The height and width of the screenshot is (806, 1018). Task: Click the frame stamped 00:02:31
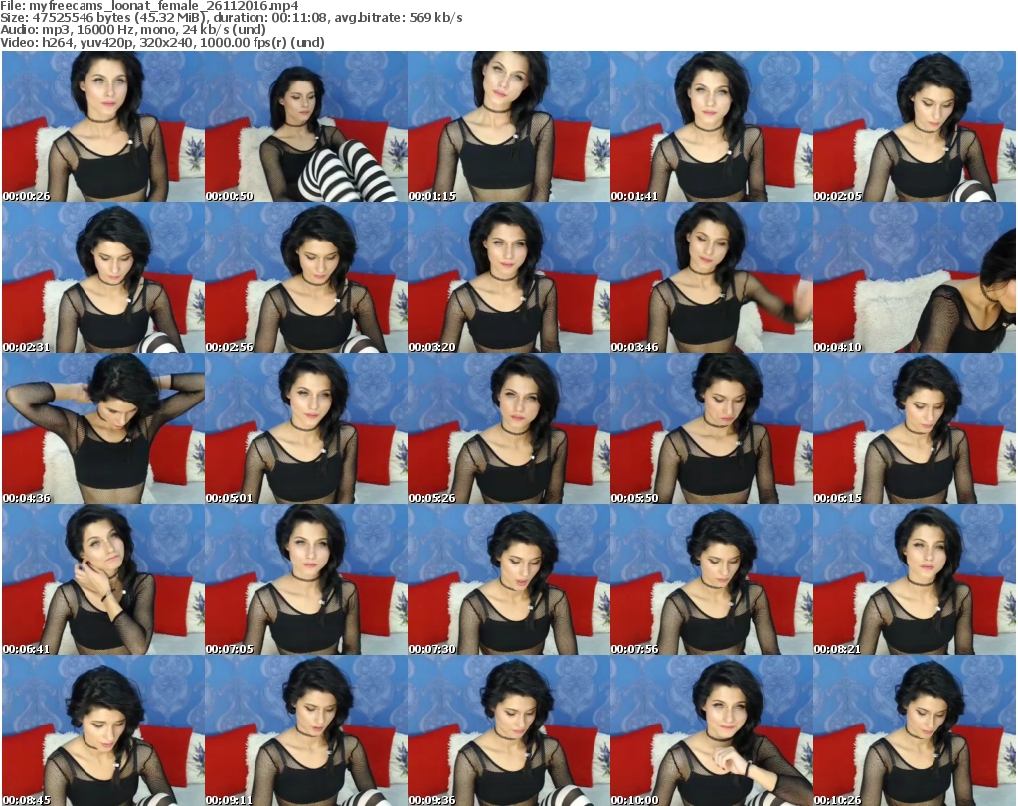pos(103,277)
